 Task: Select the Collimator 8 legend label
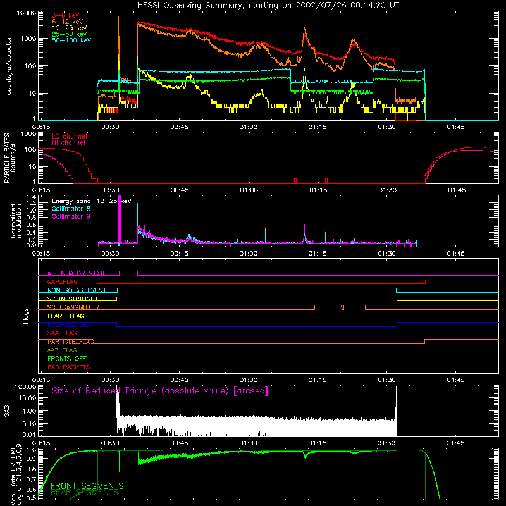pyautogui.click(x=71, y=209)
